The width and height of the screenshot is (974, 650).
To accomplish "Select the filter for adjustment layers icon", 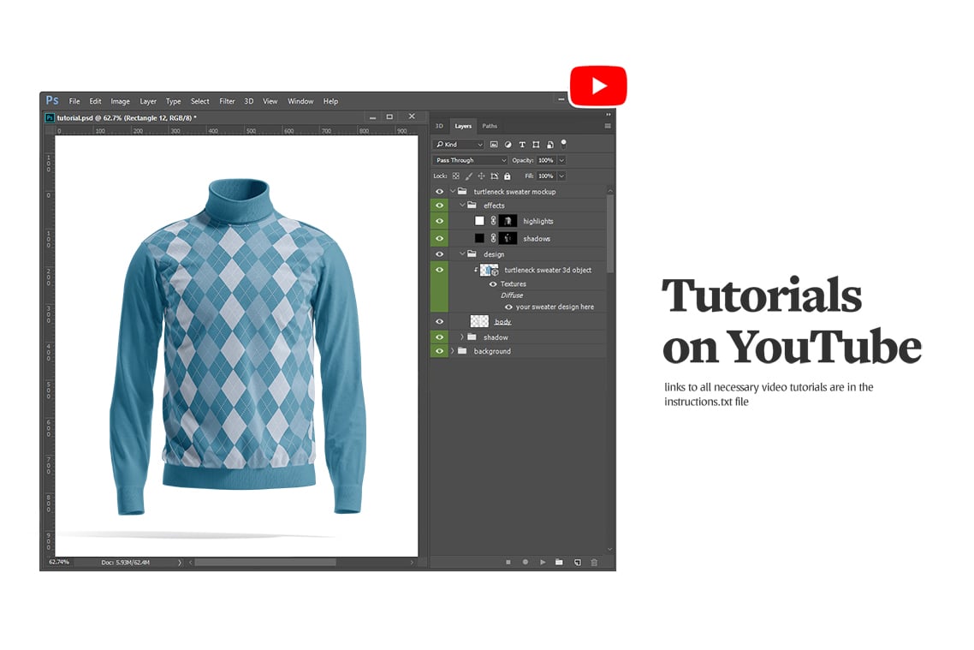I will pos(508,145).
